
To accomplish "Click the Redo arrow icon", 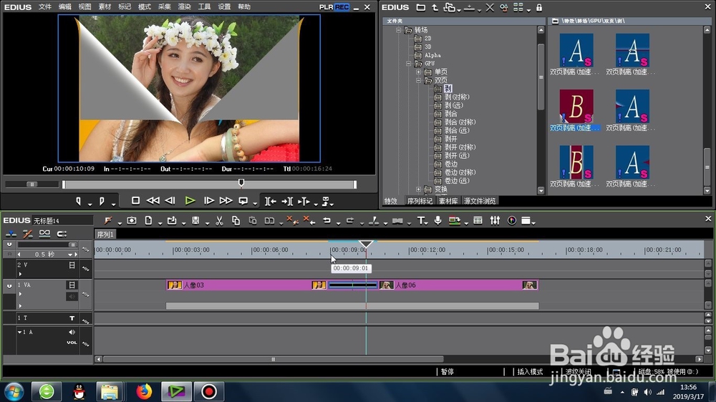I will point(350,221).
